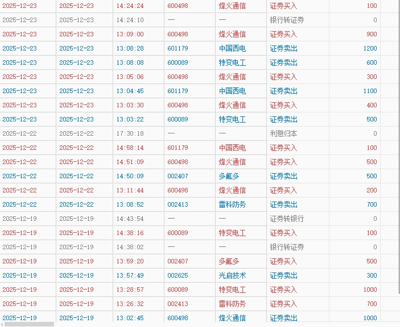400x327 pixels.
Task: Select the 13:26:32 time cell
Action: (130, 304)
